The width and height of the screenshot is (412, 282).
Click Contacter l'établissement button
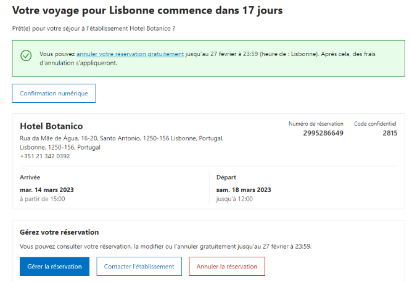pos(139,267)
